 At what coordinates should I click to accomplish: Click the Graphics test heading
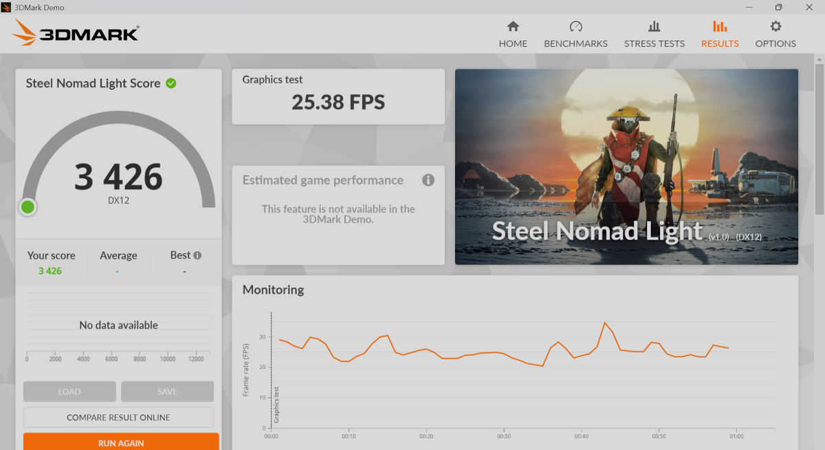click(x=272, y=80)
